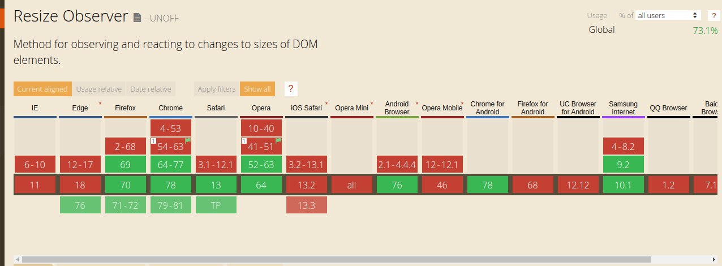Click the Firefox for Android column header

(533, 108)
